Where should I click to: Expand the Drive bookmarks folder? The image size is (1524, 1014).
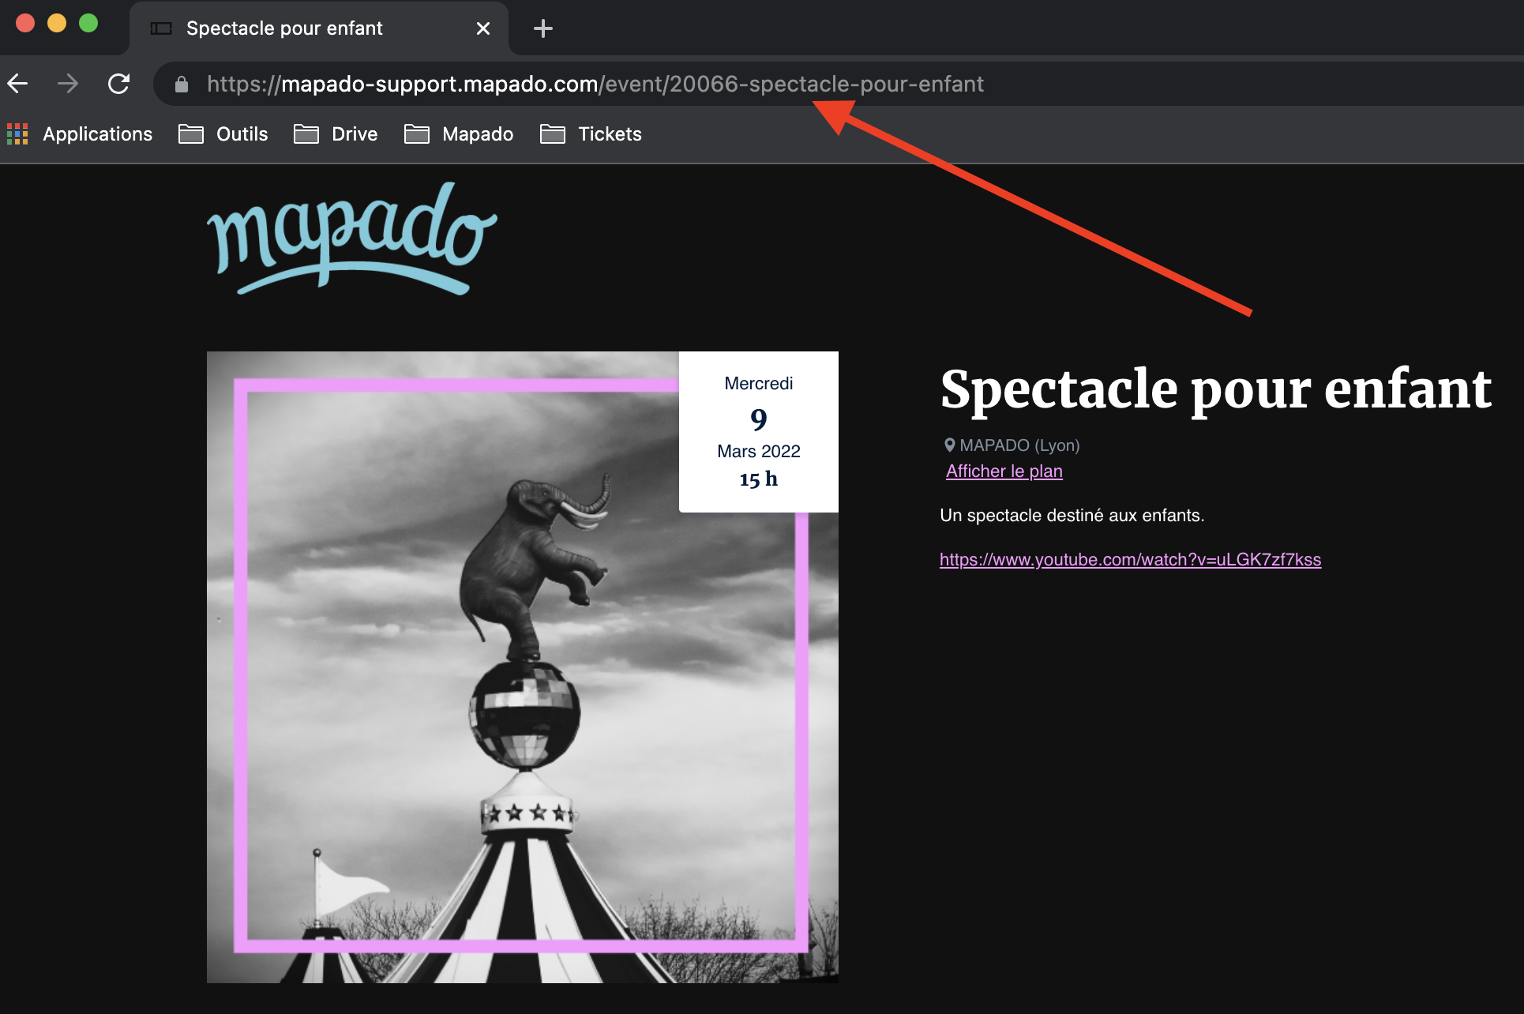pos(336,134)
